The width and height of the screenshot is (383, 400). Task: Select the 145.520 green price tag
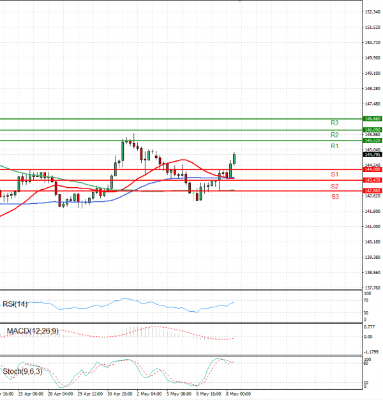(x=372, y=141)
